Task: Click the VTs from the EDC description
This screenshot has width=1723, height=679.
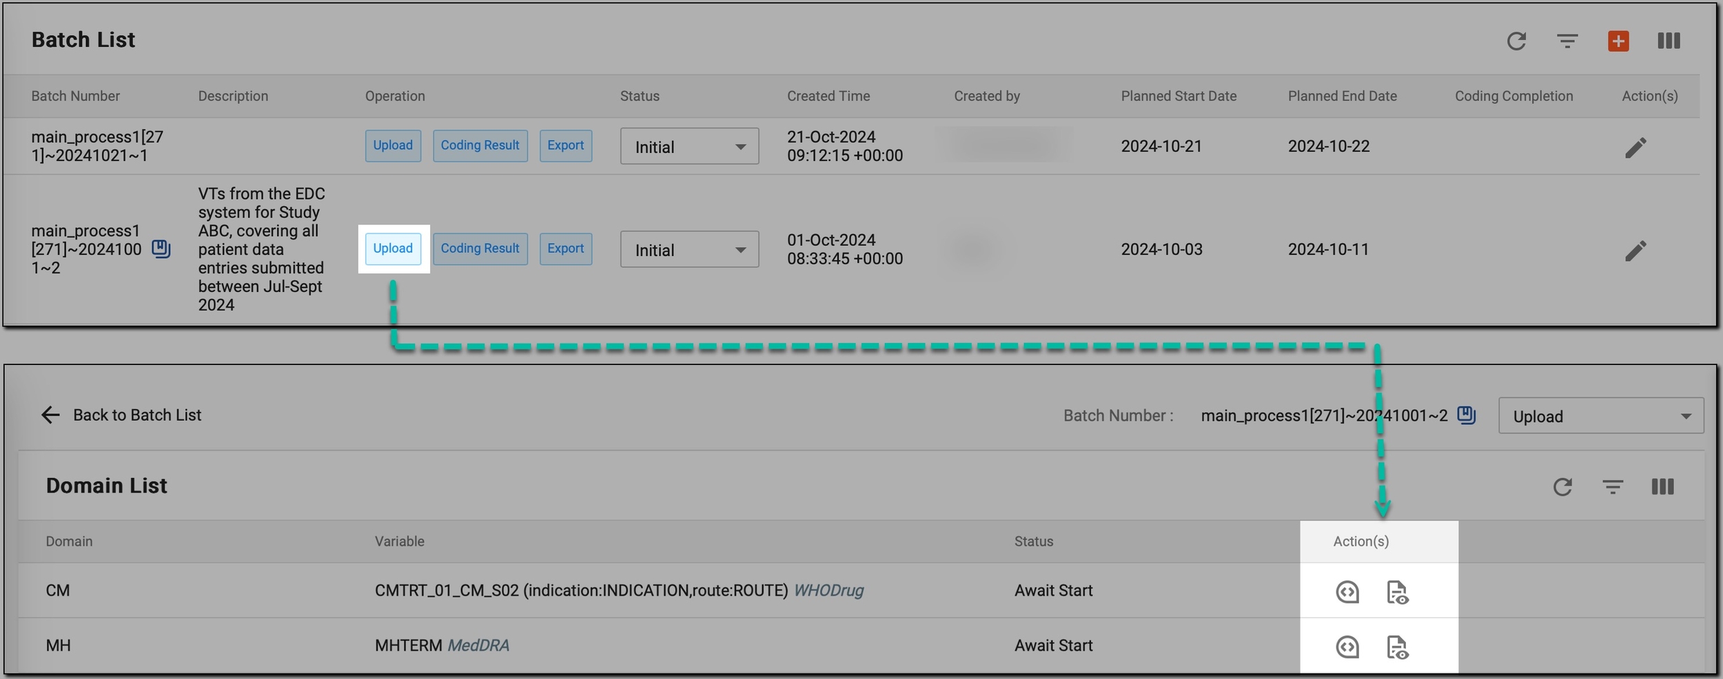Action: tap(262, 249)
